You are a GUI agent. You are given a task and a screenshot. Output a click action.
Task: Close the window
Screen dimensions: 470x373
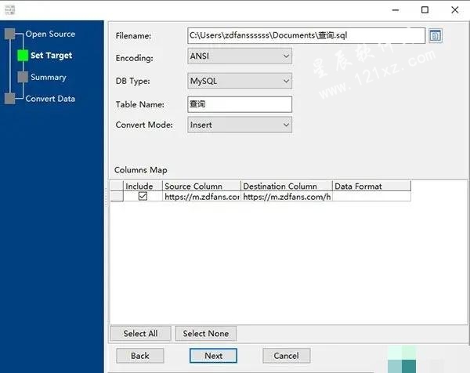click(x=454, y=10)
